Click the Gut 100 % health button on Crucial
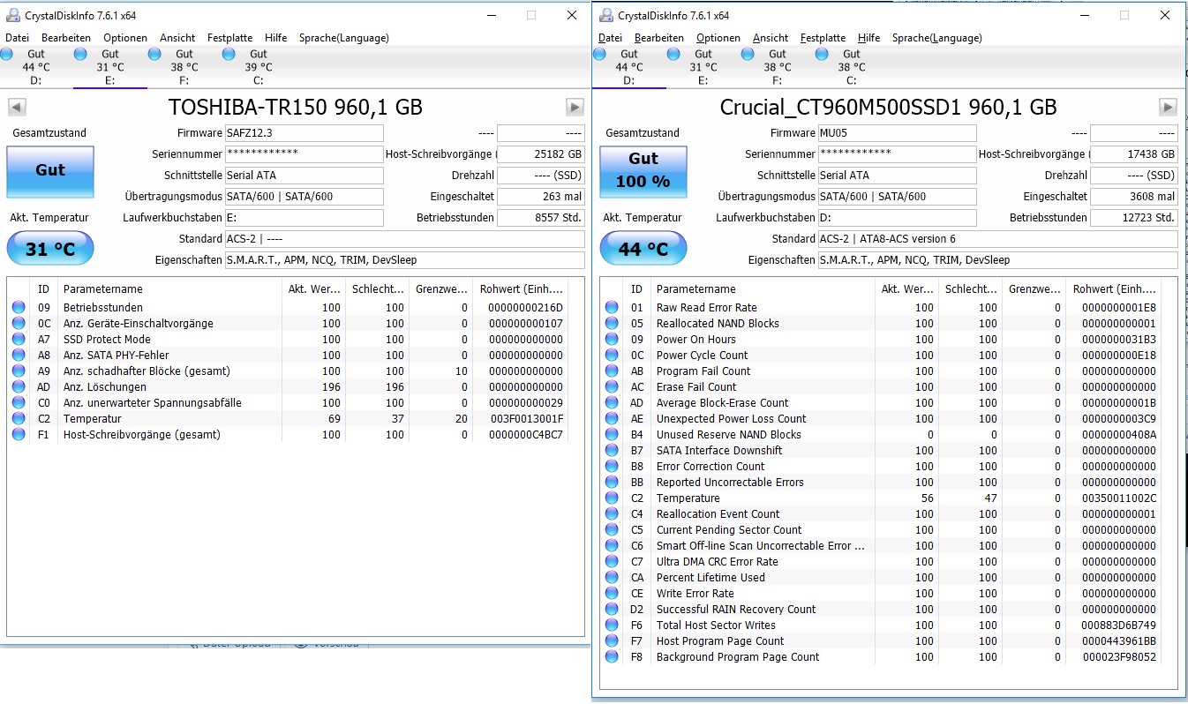This screenshot has width=1188, height=704. pyautogui.click(x=643, y=171)
